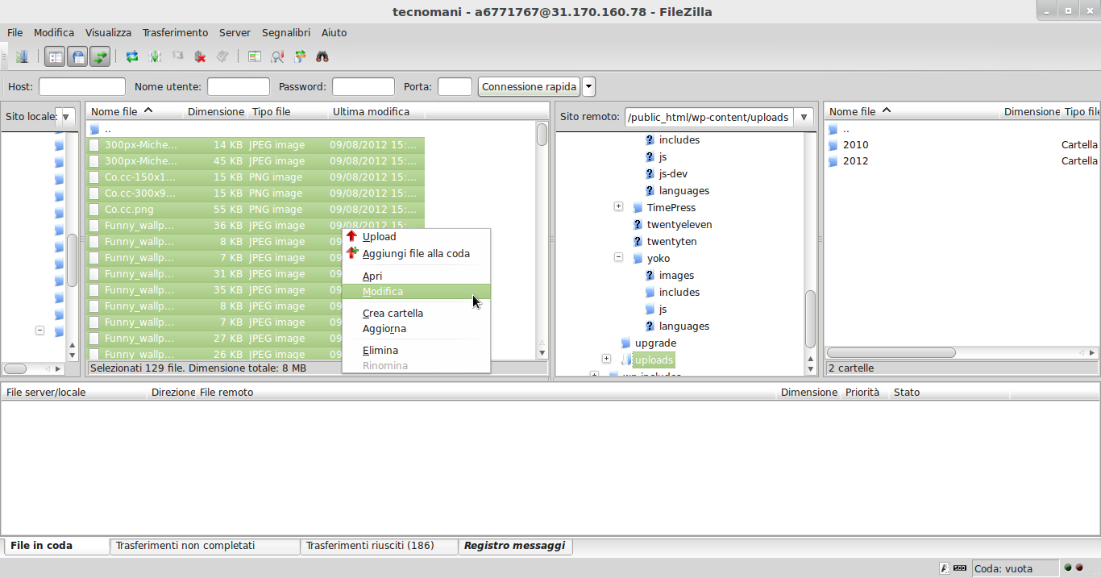Click the reconnect checkmark toolbar icon
Image resolution: width=1101 pixels, height=578 pixels.
(222, 56)
